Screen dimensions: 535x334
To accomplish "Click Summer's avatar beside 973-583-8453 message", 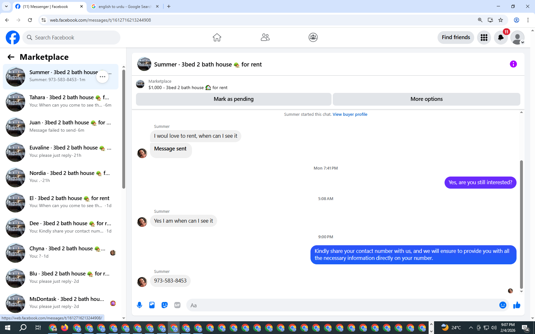I will tap(142, 282).
